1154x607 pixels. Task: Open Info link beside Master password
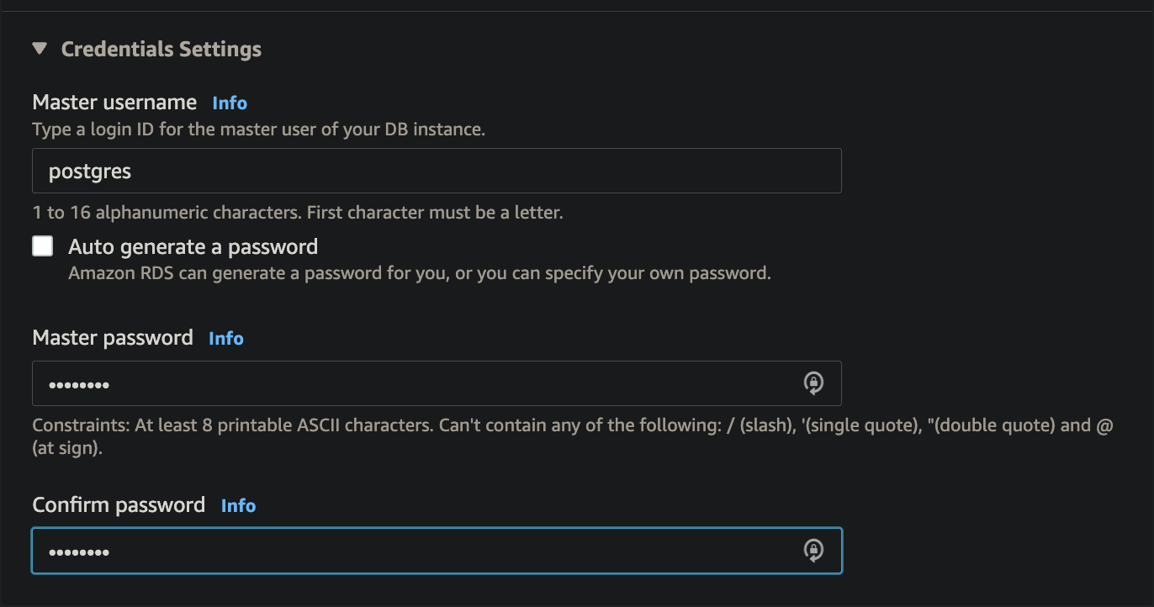point(226,338)
